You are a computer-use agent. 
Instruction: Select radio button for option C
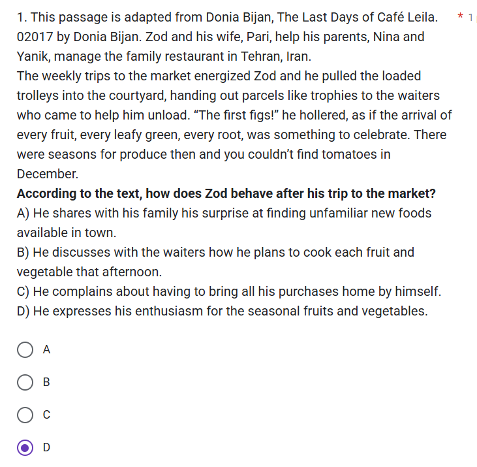[25, 415]
